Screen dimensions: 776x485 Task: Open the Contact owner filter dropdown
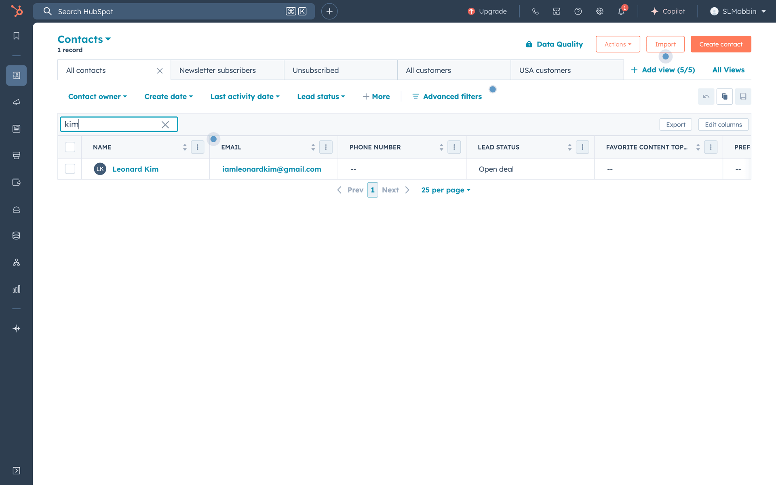(97, 97)
